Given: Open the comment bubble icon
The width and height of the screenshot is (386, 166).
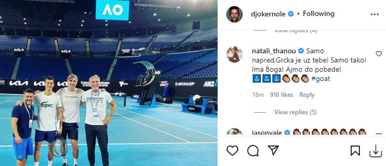Looking at the screenshot, I should 253,150.
